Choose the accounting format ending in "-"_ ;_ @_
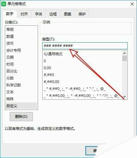This screenshot has width=137, height=158. [x=82, y=89]
